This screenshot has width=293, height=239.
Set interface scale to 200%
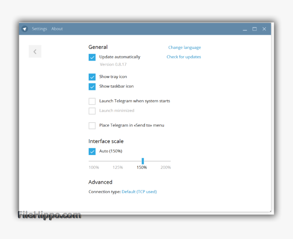point(166,167)
